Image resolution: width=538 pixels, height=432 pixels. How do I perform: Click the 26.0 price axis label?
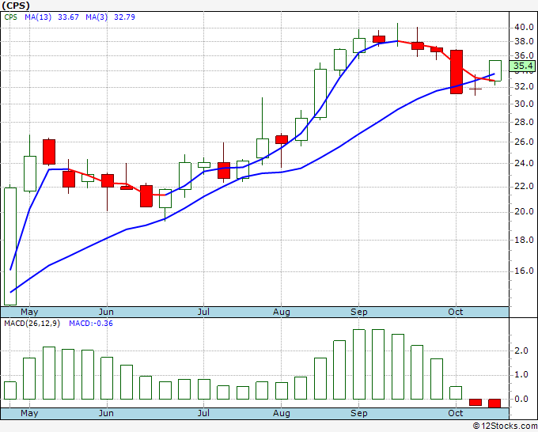[x=524, y=142]
